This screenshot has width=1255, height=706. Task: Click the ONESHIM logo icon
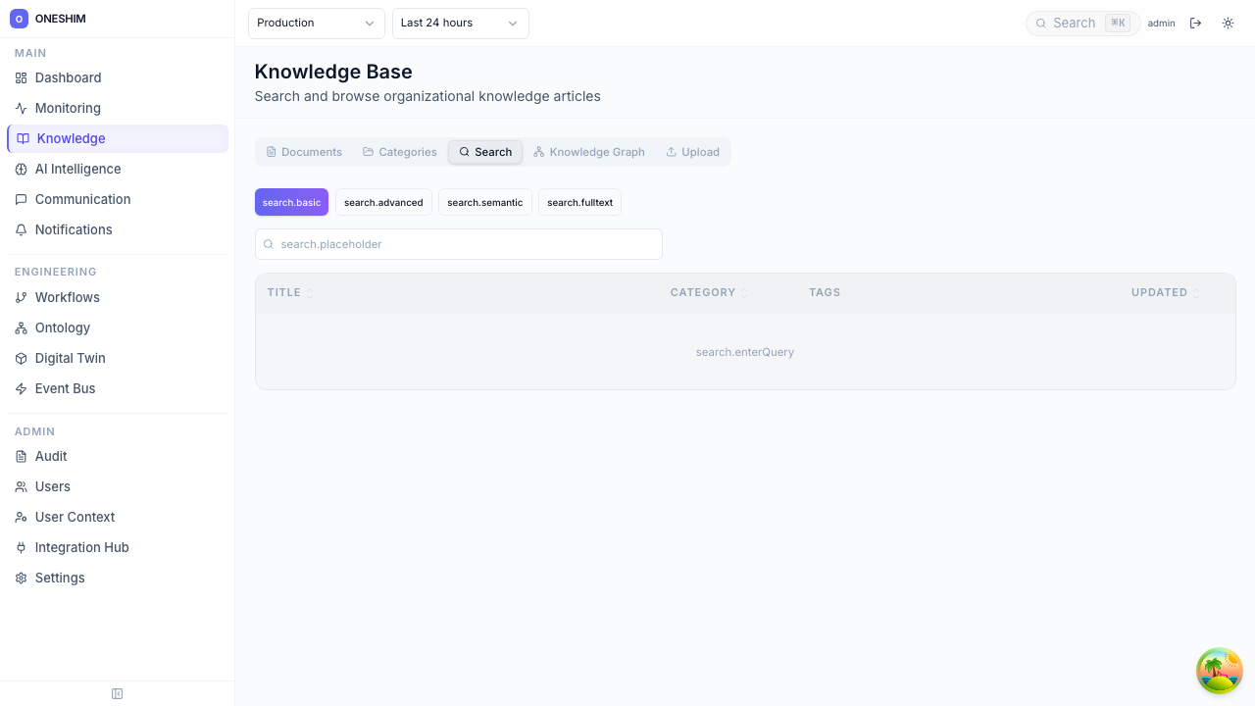click(19, 19)
